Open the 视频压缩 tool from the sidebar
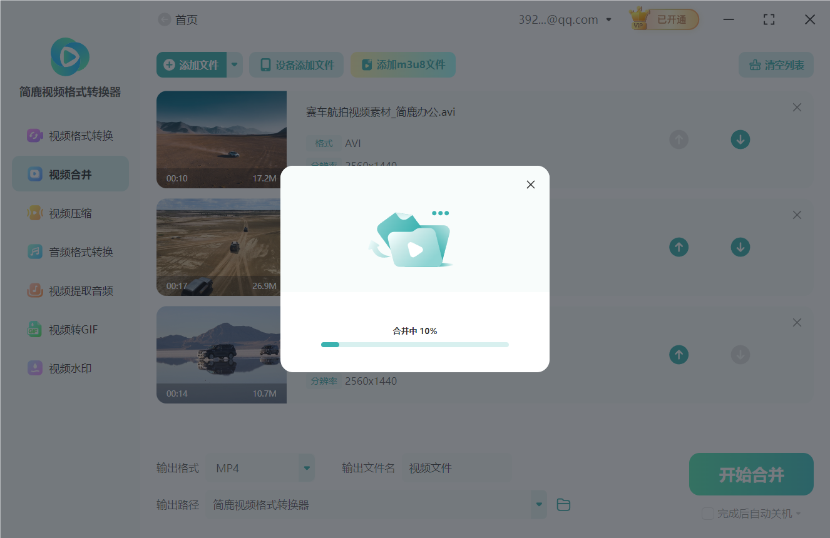Viewport: 830px width, 538px height. click(69, 213)
